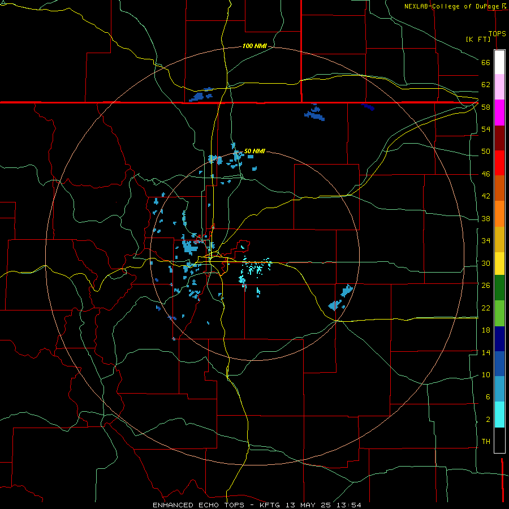Screen dimensions: 509x509
Task: Click the light pink legend swatch
Action: coord(499,87)
